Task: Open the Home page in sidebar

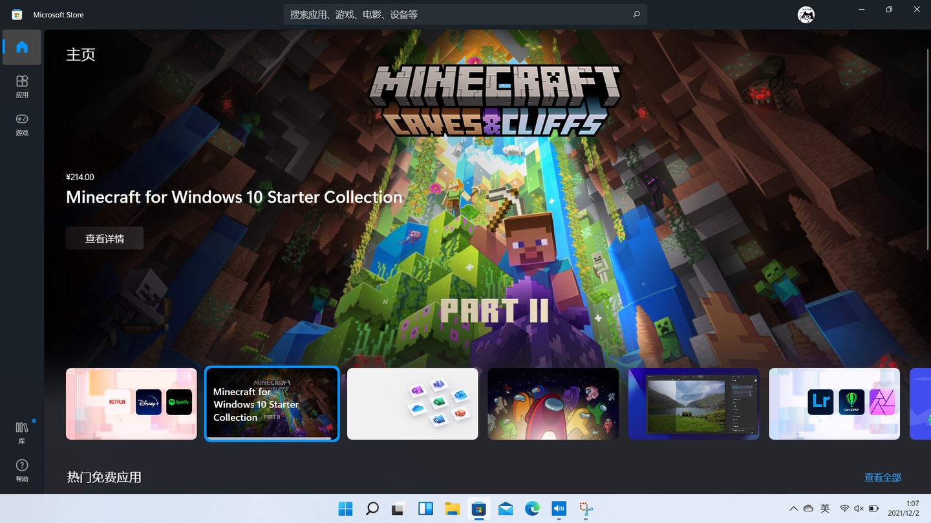Action: point(22,47)
